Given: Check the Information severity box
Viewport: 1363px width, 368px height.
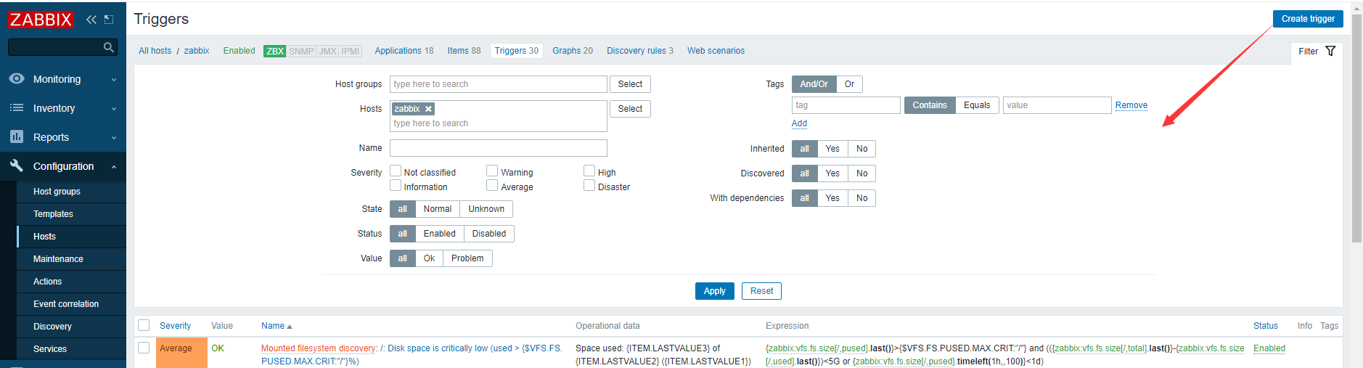Looking at the screenshot, I should pyautogui.click(x=396, y=185).
